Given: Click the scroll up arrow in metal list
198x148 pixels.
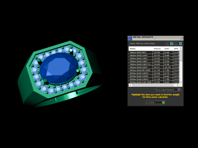Looking at the screenshot, I should click(181, 48).
